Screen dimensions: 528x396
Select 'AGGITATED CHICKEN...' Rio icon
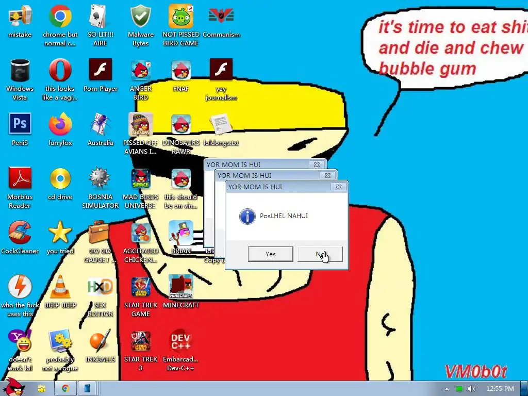[140, 233]
